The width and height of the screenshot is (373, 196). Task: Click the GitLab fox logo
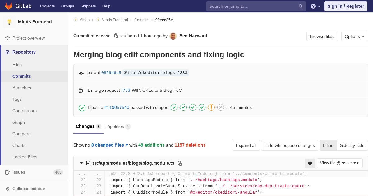pos(9,6)
